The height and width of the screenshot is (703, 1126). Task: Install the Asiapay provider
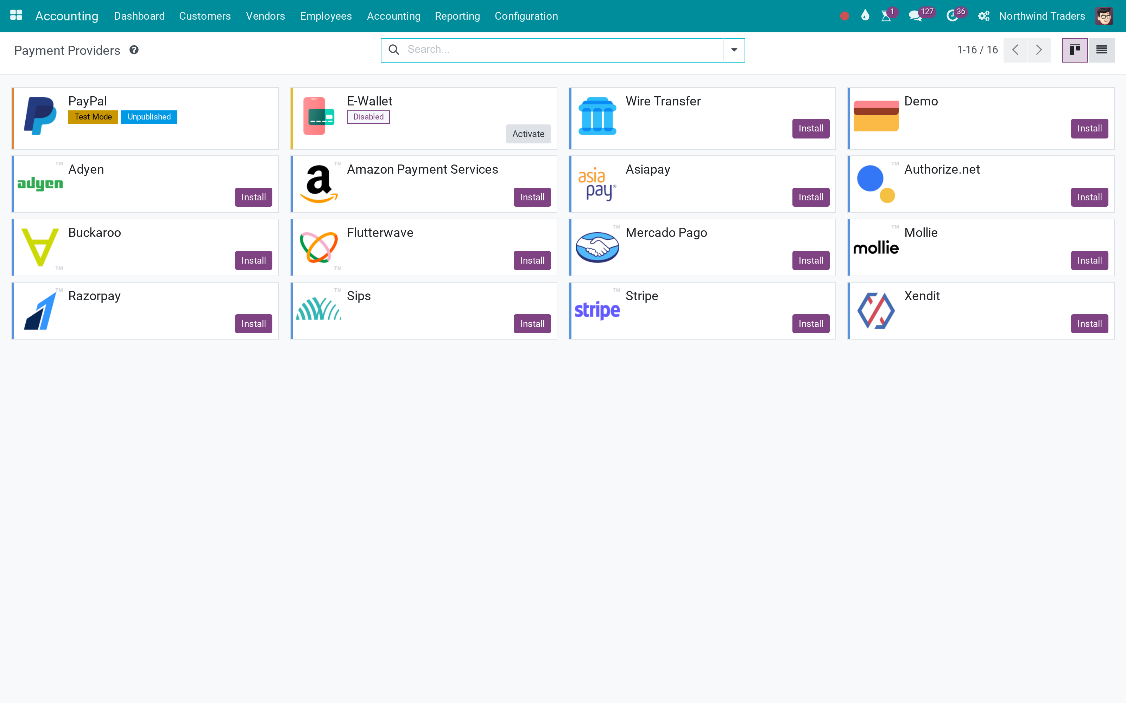810,197
